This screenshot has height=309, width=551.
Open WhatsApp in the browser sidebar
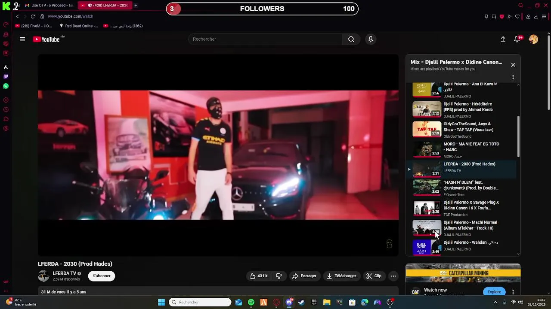click(6, 86)
